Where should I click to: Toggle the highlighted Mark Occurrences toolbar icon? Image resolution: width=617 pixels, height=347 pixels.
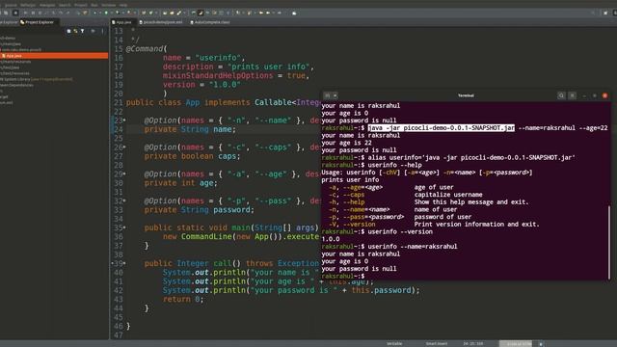[201, 13]
